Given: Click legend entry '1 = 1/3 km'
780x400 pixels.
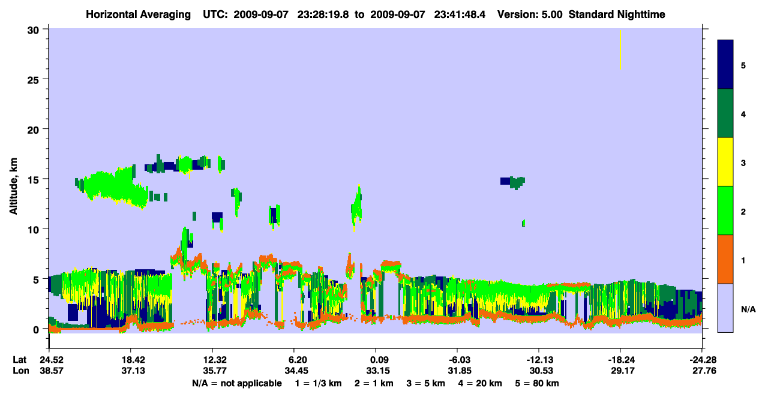Looking at the screenshot, I should coord(317,383).
